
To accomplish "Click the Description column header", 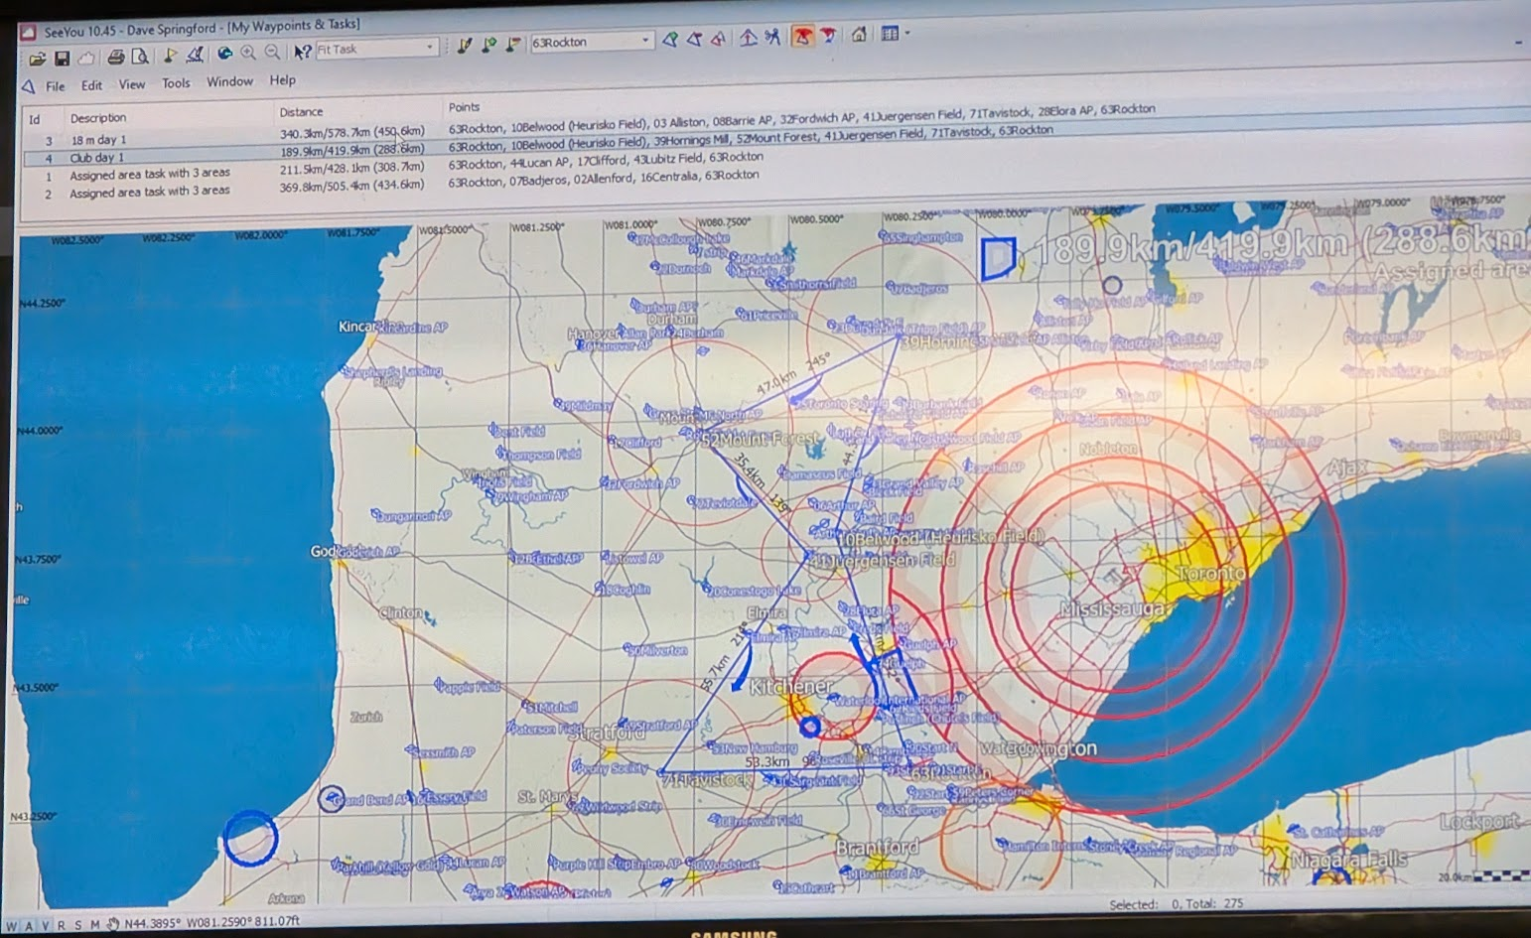I will (x=98, y=118).
